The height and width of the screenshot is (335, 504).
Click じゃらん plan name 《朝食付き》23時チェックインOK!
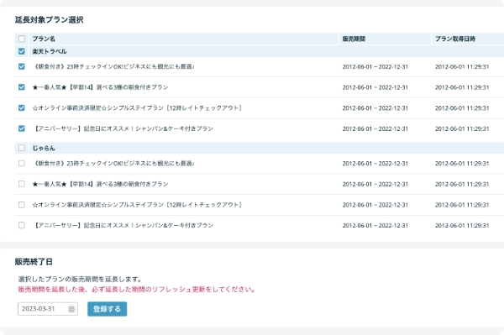113,163
